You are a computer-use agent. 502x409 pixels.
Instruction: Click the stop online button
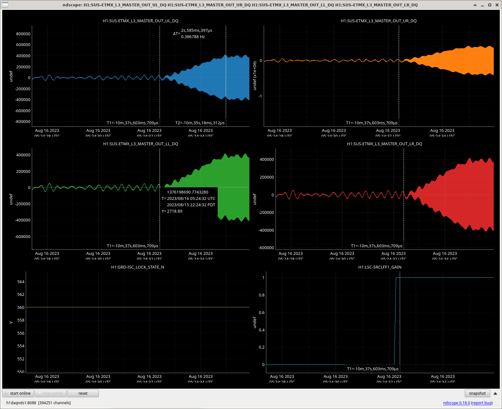pyautogui.click(x=51, y=393)
